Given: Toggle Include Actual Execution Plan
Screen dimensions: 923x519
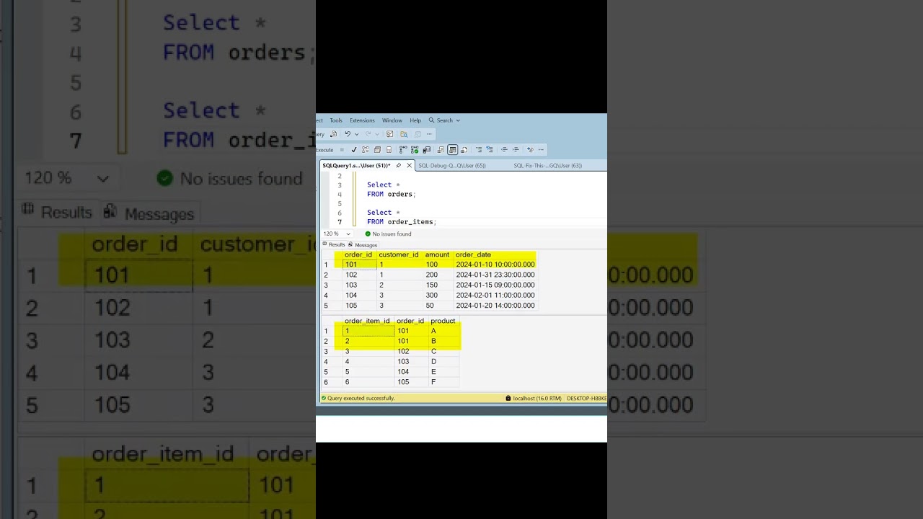Looking at the screenshot, I should 403,150.
